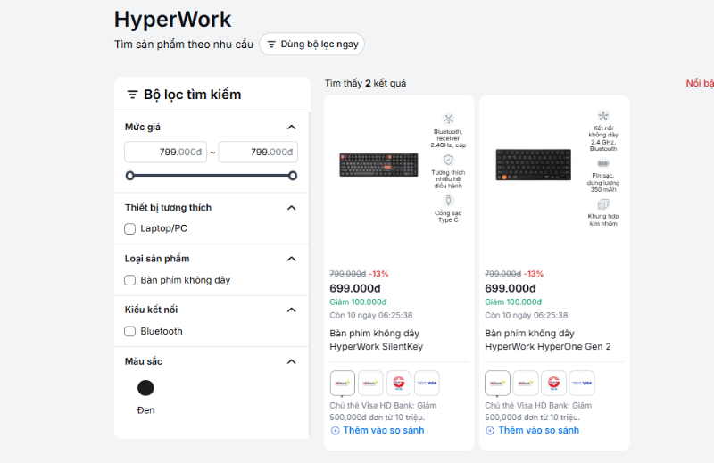
Task: Click the Giảm 100.000đ label on HyperOne card
Action: coord(513,302)
